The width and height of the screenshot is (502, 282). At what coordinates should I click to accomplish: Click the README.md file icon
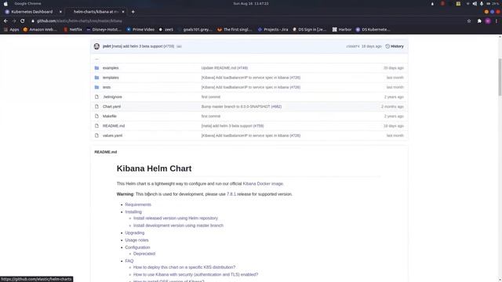[96, 126]
